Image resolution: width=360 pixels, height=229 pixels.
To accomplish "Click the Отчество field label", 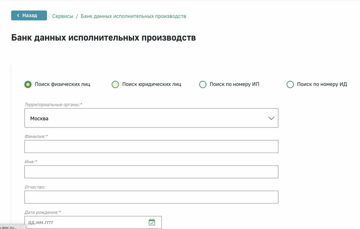I will [x=35, y=187].
